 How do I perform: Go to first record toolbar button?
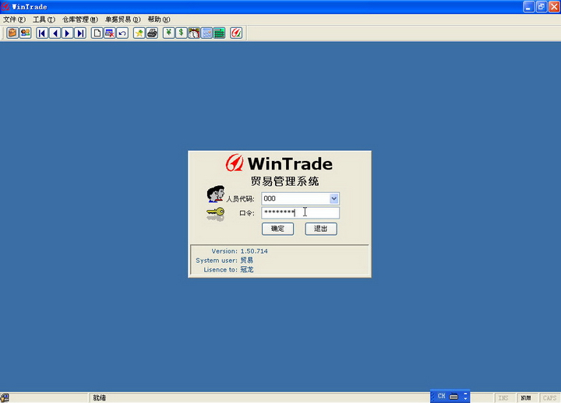coord(42,33)
